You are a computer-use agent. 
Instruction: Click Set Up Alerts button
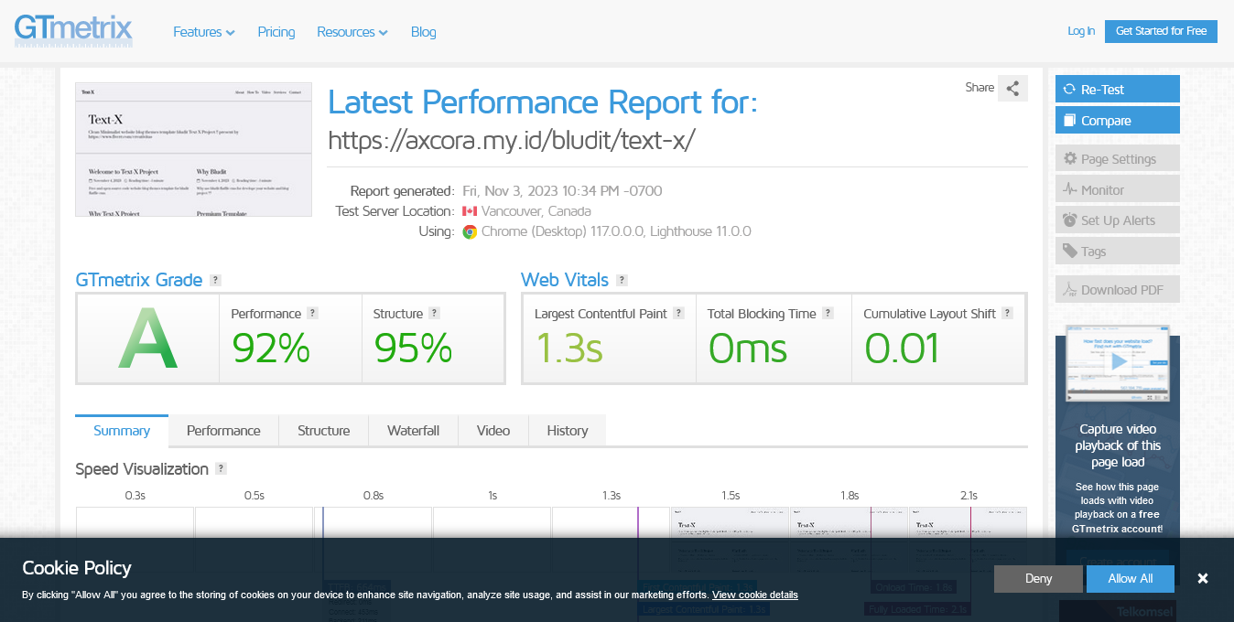(x=1118, y=220)
